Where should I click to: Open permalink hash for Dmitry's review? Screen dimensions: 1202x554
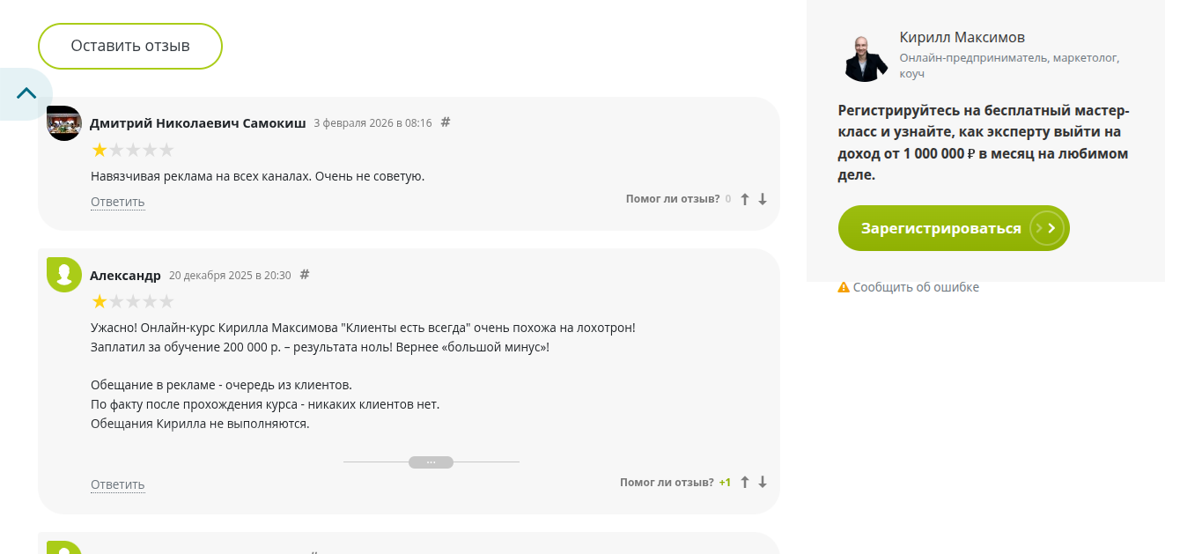(x=446, y=122)
